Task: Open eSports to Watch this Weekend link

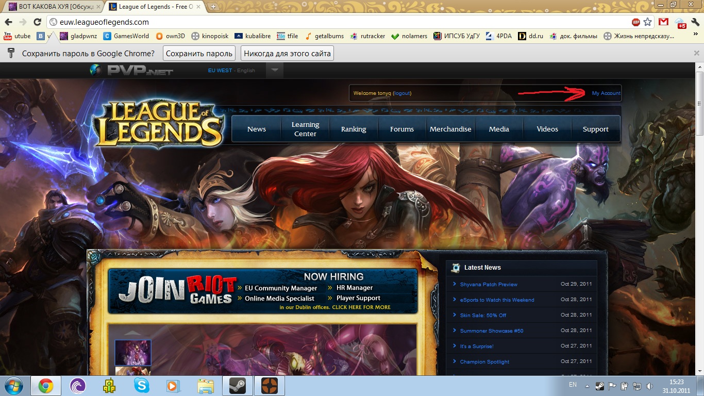Action: click(497, 300)
